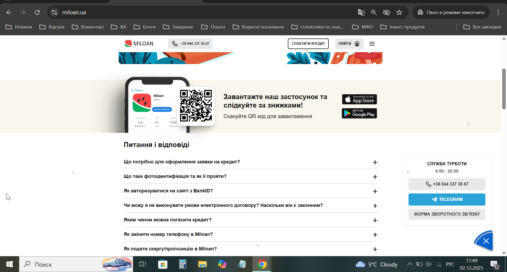507x272 pixels.
Task: Click the blue TELEGRAM button
Action: click(x=447, y=200)
